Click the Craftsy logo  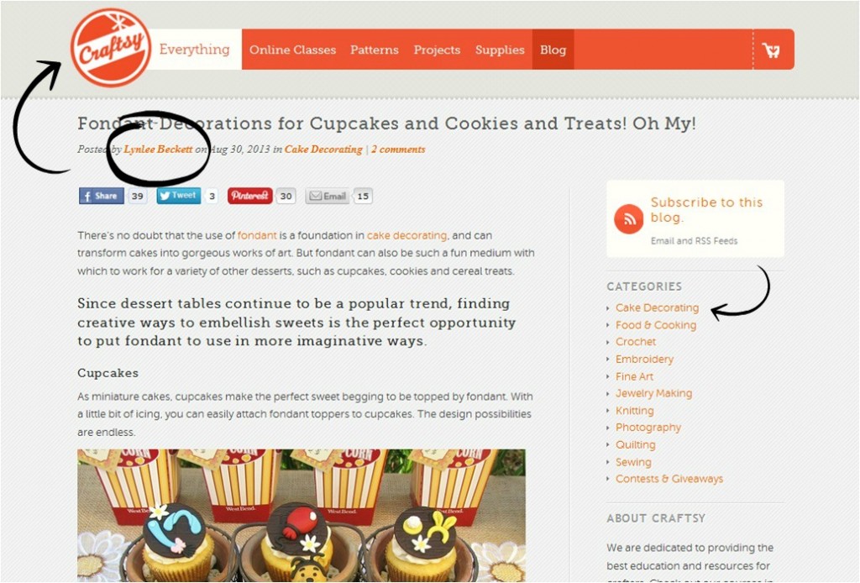tap(112, 48)
